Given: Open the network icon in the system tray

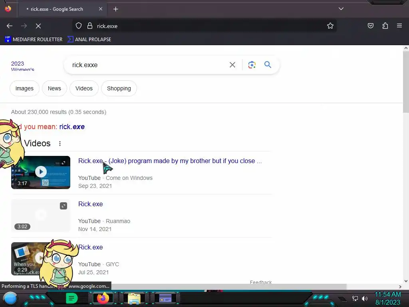Looking at the screenshot, I should [355, 298].
